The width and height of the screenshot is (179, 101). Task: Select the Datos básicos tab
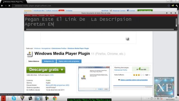(x=34, y=61)
